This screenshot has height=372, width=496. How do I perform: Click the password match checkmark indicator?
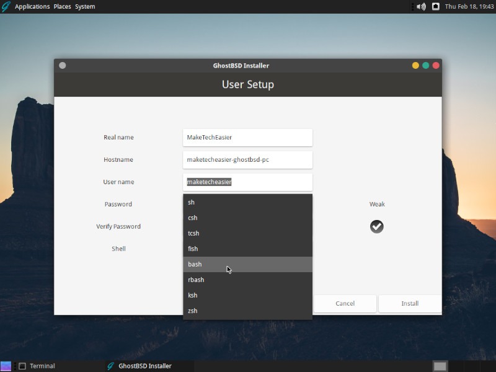tap(376, 226)
